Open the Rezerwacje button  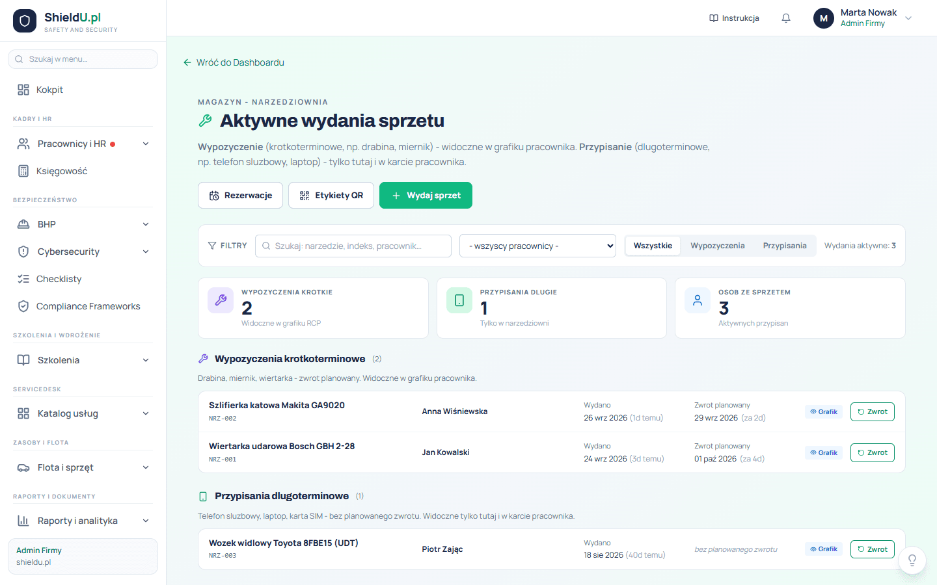tap(240, 195)
